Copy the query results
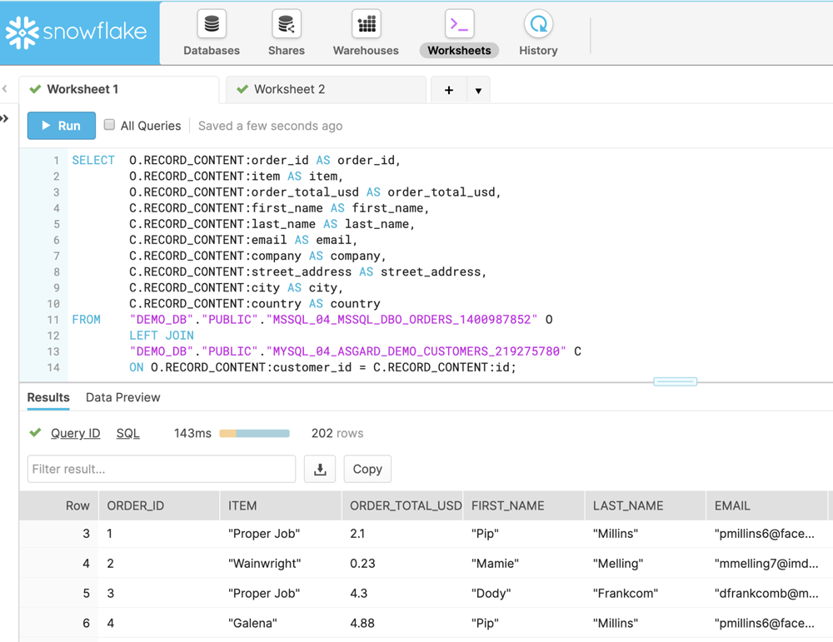833x642 pixels. [367, 469]
